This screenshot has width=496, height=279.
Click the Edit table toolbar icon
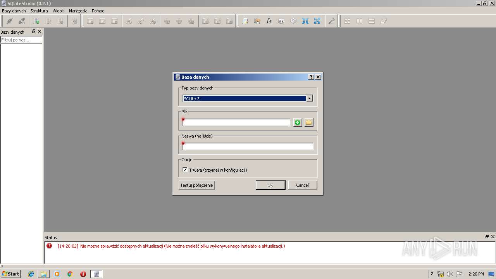pyautogui.click(x=102, y=21)
